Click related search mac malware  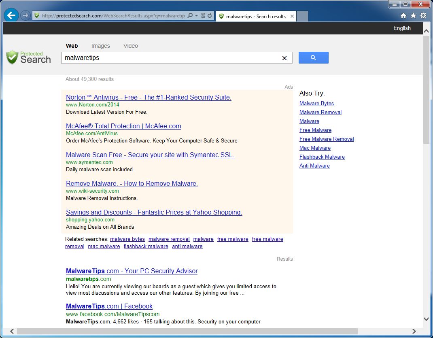pyautogui.click(x=104, y=247)
